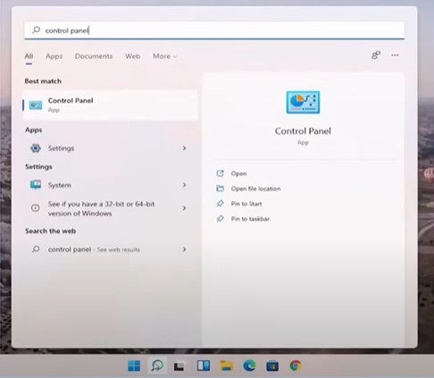Click Open file location
Screen dimensions: 434x378
point(255,189)
